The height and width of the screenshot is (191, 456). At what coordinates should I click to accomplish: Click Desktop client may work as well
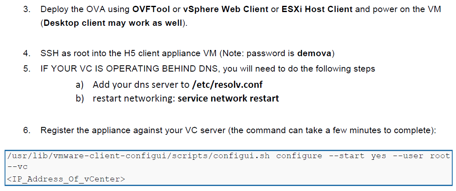(113, 23)
